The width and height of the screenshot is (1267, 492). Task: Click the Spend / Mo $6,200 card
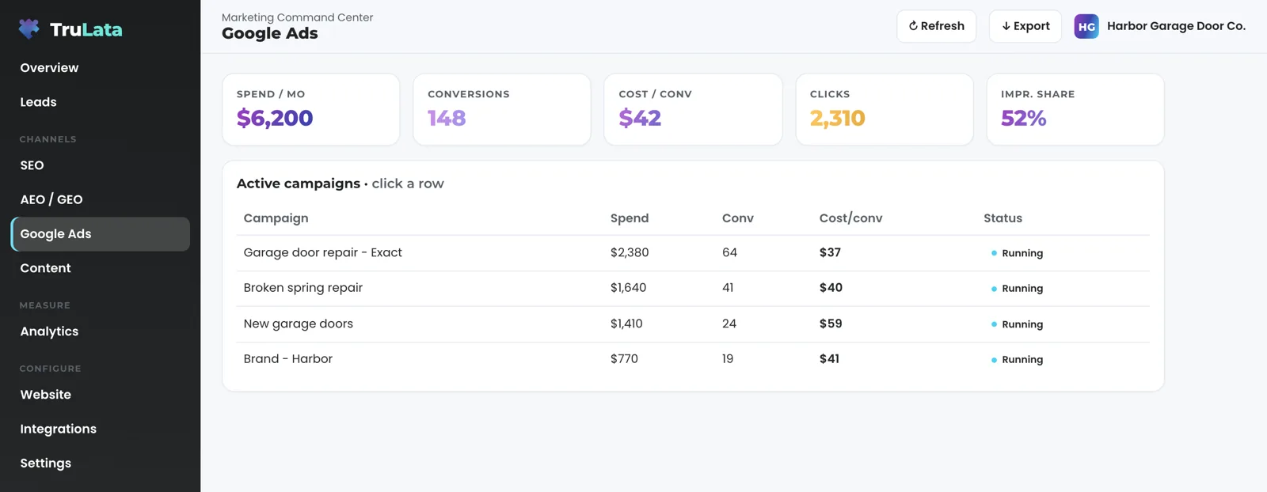coord(311,109)
